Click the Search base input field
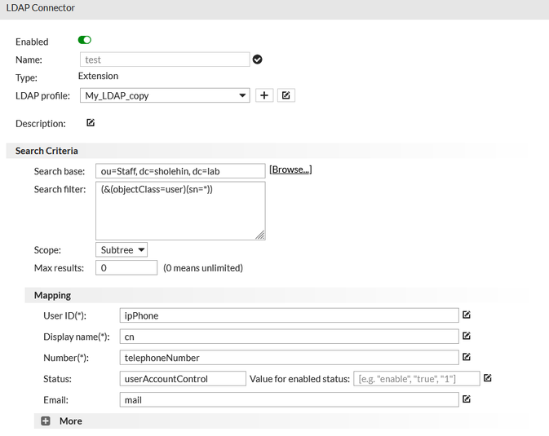549x436 pixels. point(180,171)
